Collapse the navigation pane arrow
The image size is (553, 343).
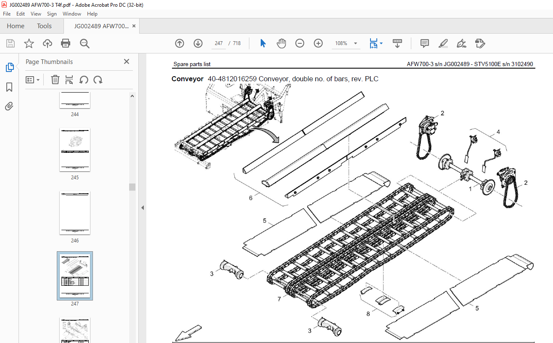[x=142, y=207]
